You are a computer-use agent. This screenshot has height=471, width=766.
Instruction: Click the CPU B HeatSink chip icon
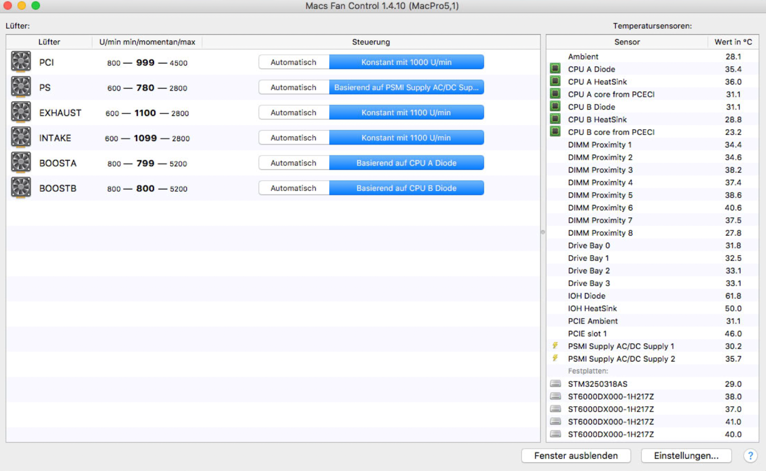[x=555, y=119]
